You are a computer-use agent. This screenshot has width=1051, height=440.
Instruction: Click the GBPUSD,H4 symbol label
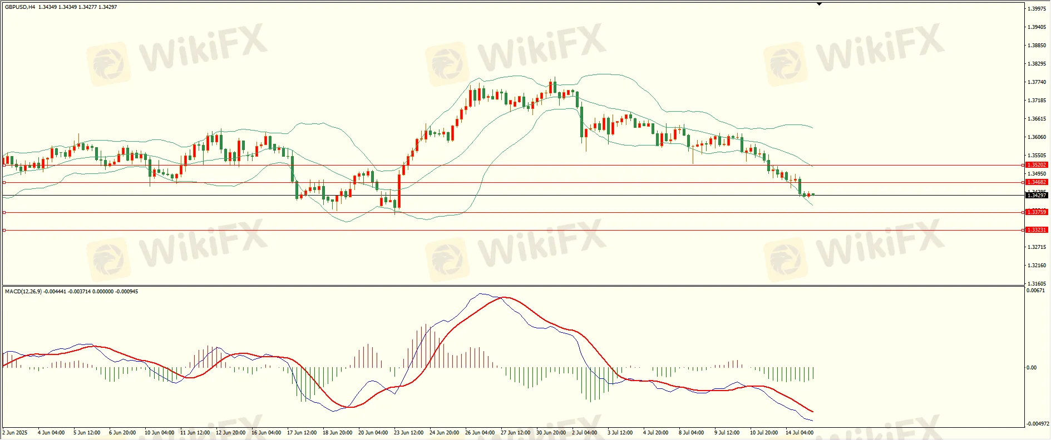point(20,7)
